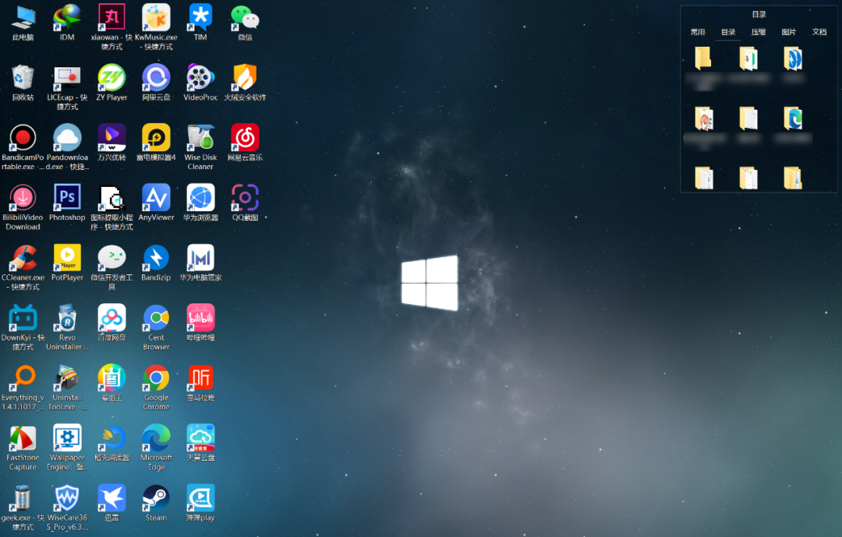Select the DownKyi shortcut icon

point(23,319)
